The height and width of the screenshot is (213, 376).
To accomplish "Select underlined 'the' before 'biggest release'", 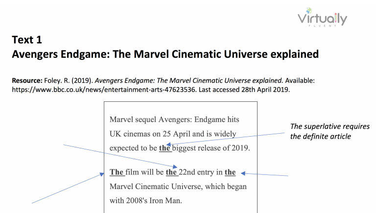I will tap(164, 148).
